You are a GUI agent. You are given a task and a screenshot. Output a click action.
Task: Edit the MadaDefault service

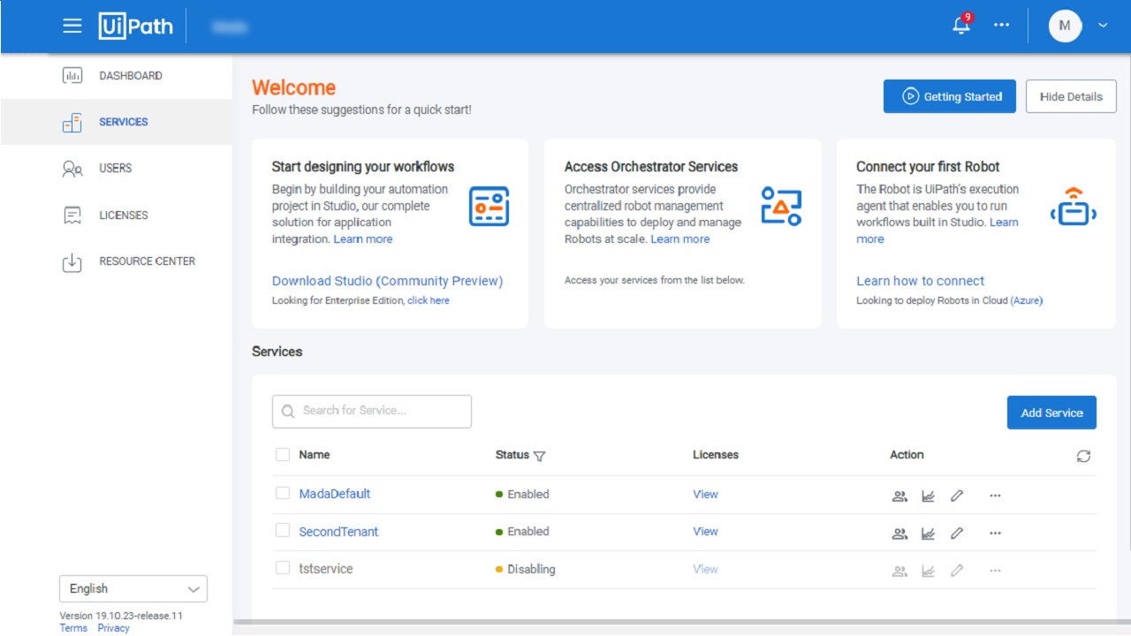click(957, 496)
